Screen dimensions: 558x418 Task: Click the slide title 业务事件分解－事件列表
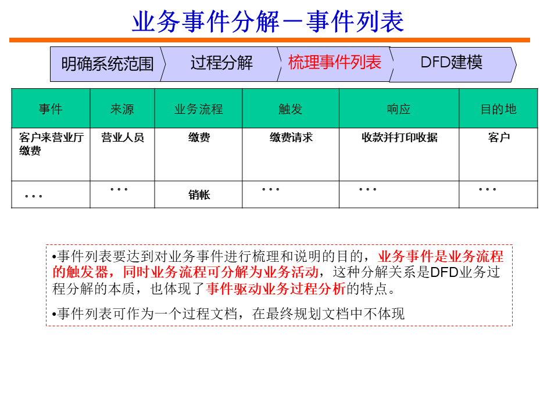(x=268, y=21)
